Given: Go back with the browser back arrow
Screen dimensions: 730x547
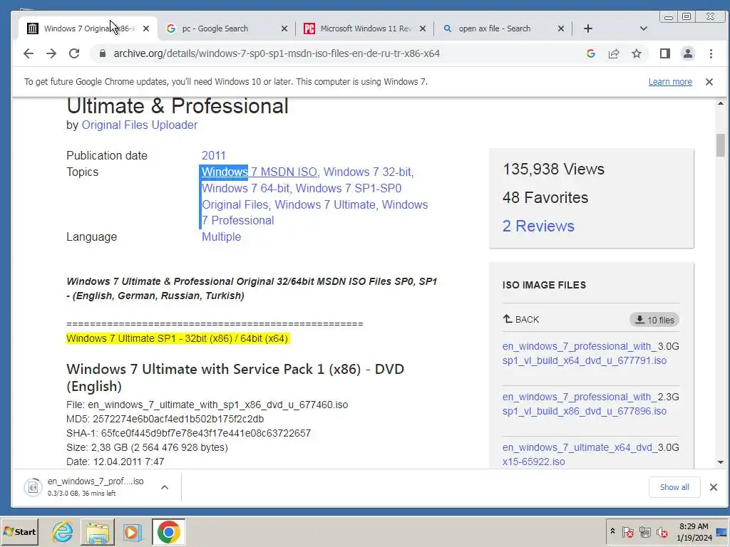Looking at the screenshot, I should click(x=29, y=53).
